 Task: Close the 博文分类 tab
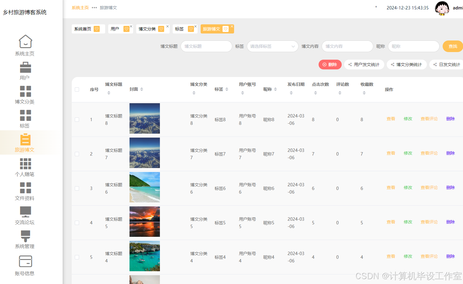click(x=168, y=26)
